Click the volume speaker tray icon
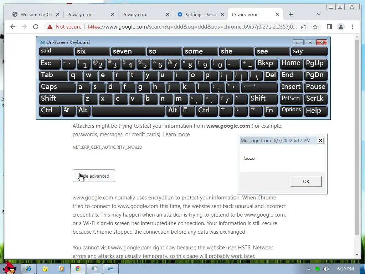Image resolution: width=365 pixels, height=274 pixels. point(326,269)
